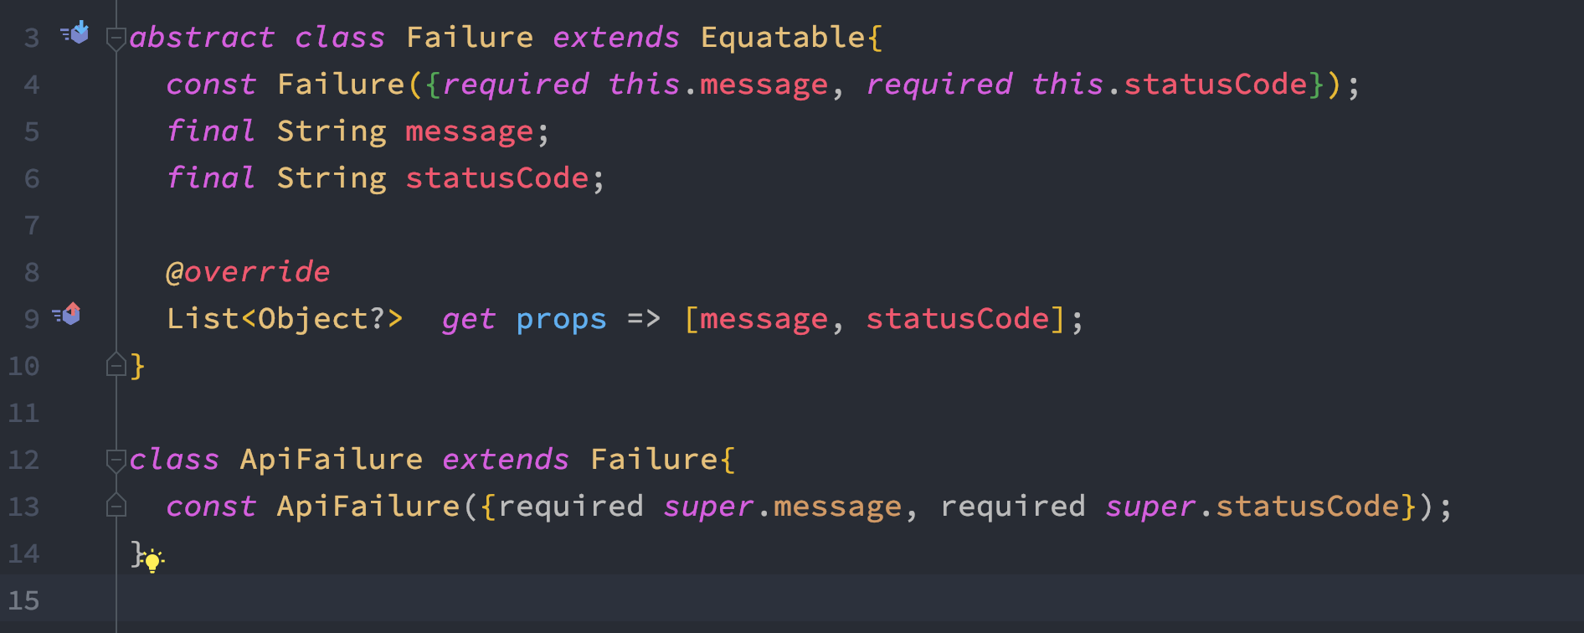Click the @override annotation
This screenshot has height=633, width=1584.
[x=248, y=272]
